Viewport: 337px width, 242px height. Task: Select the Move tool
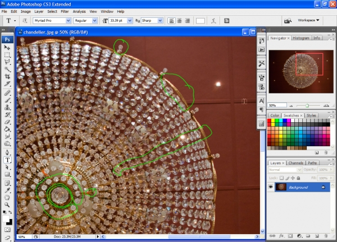(7, 48)
